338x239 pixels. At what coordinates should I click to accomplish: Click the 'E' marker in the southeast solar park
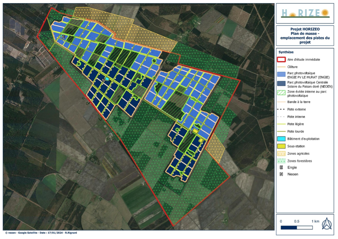click(x=191, y=132)
